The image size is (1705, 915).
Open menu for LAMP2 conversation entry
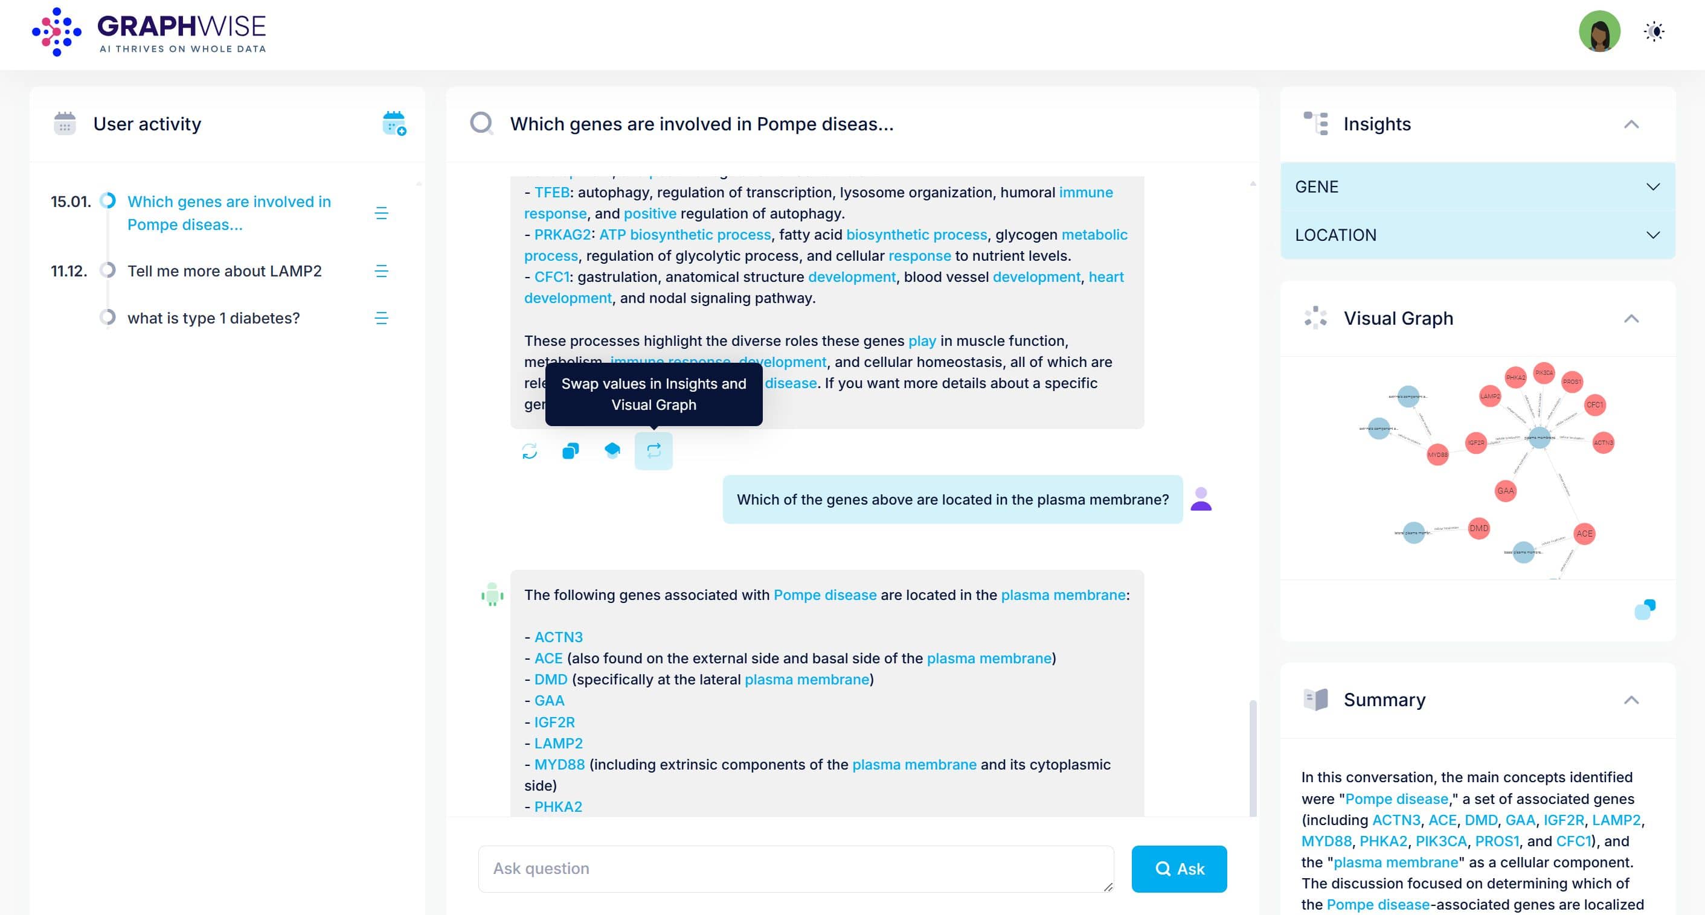[x=381, y=270]
